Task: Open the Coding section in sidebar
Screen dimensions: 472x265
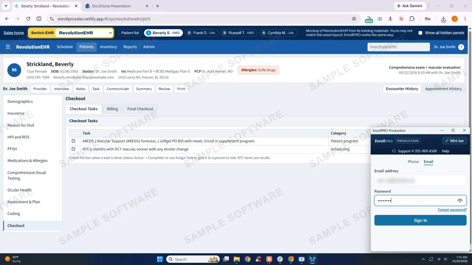Action: point(14,214)
